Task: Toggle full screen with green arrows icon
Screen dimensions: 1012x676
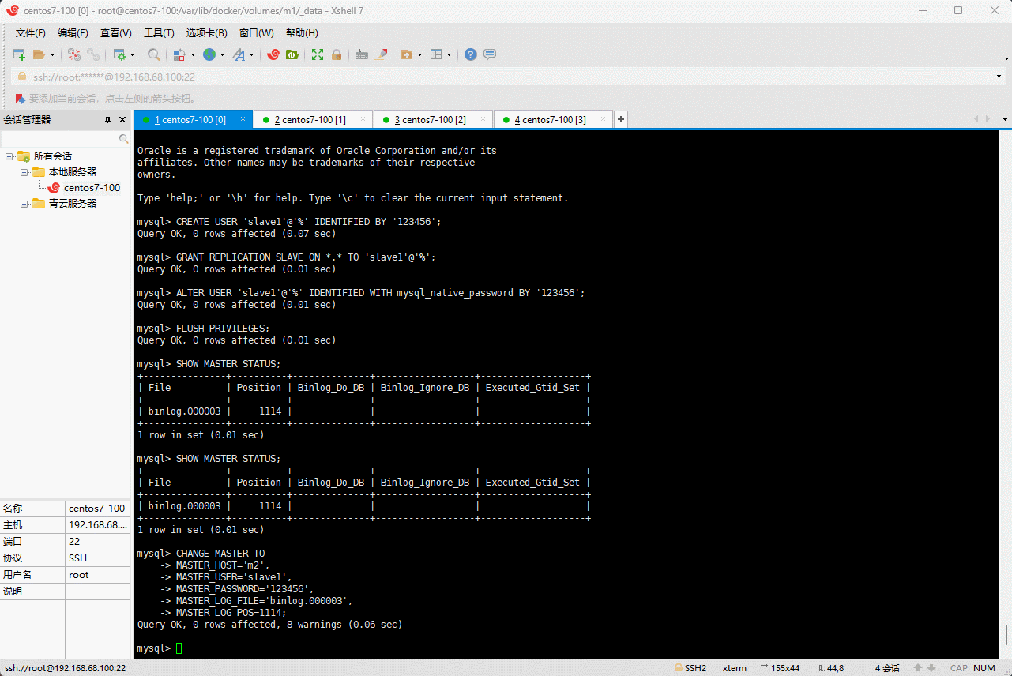Action: point(318,54)
